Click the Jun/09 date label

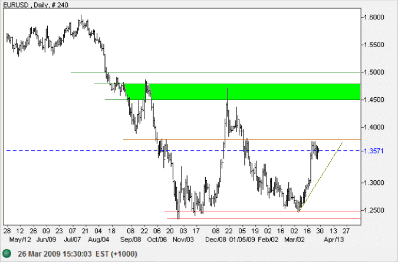tap(46, 240)
